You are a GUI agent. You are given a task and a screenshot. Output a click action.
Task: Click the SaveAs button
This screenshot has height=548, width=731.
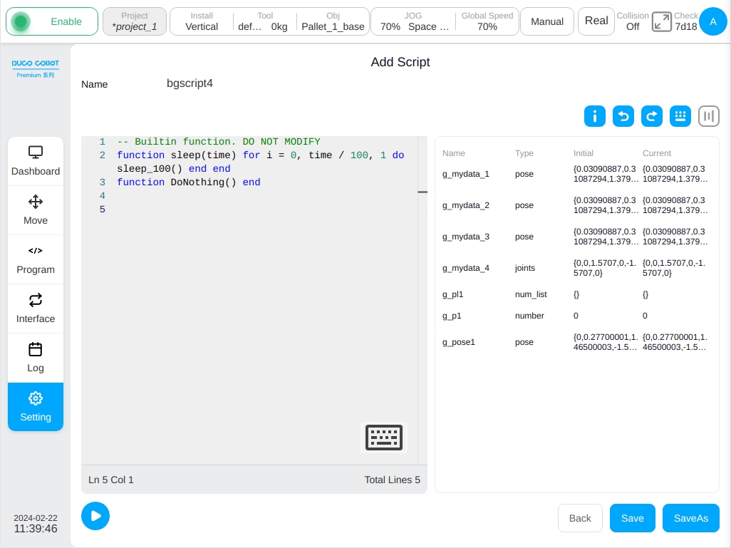point(690,518)
